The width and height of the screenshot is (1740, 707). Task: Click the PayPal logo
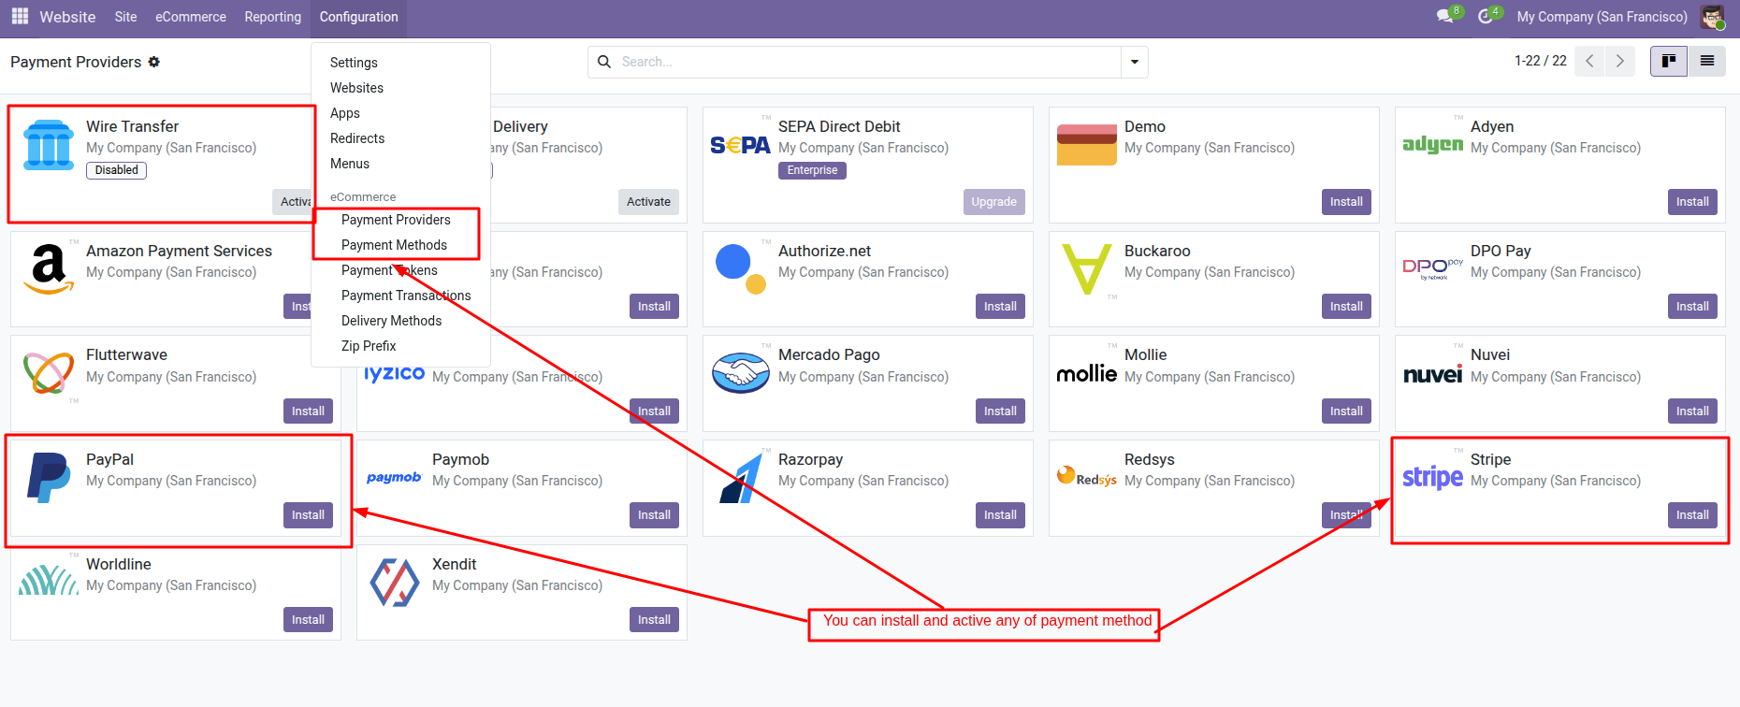[49, 477]
